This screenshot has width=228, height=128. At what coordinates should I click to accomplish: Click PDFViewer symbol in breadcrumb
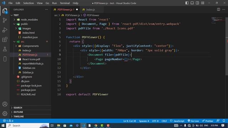[91, 15]
